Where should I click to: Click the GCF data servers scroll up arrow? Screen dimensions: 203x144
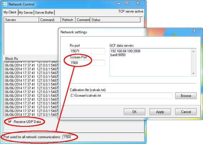(193, 52)
